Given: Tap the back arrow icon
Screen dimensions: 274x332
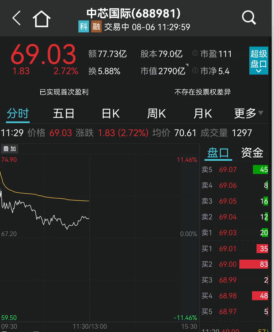Looking at the screenshot, I should point(16,18).
